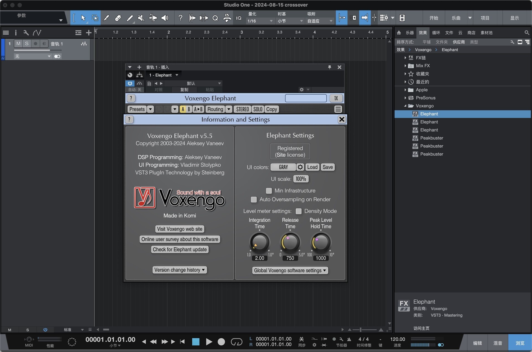Enable Auto Oversampling on Render
Screen dimensions: 532x352
coord(254,199)
